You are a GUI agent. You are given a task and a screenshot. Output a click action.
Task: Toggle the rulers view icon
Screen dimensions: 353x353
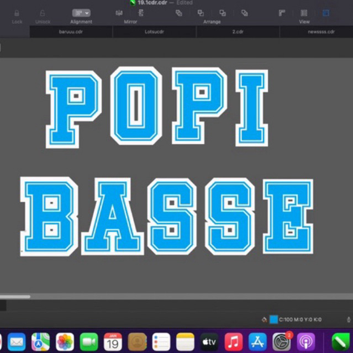[x=282, y=13]
